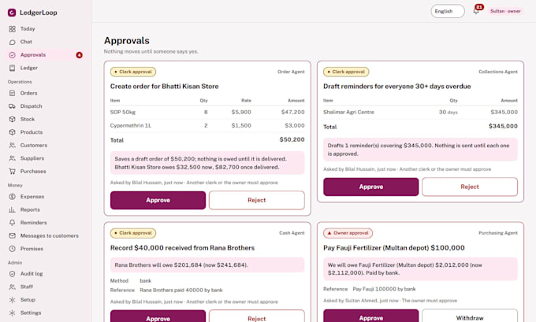
Task: Reject the Bhatti Kisan Store order
Action: point(257,200)
